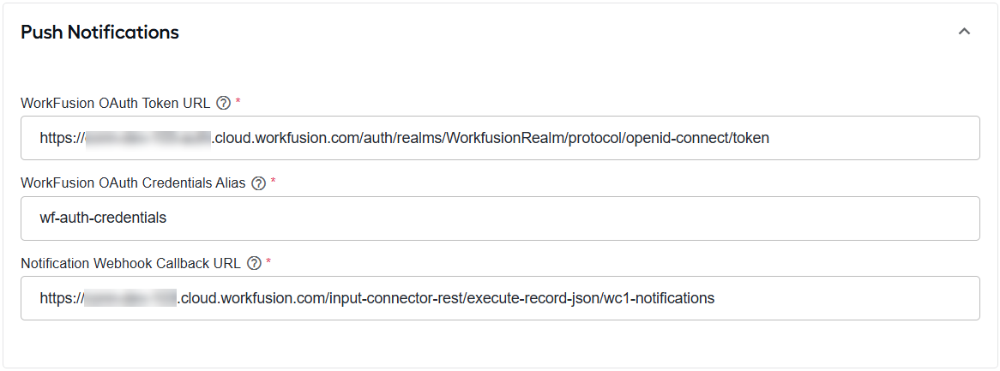1000x371 pixels.
Task: Open help icon beside Notification Webhook Callback URL
Action: click(x=254, y=263)
